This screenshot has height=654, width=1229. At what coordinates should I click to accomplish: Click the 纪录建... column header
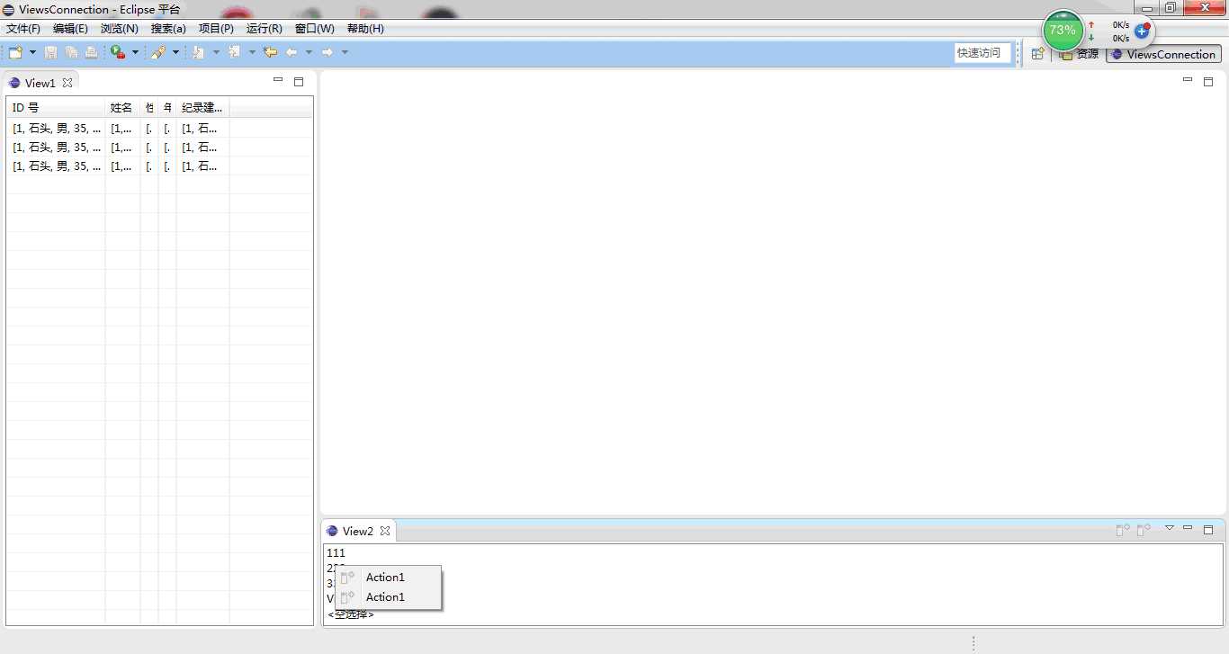202,107
